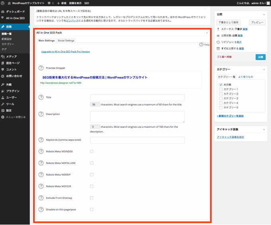Click the Media icon in sidebar

pyautogui.click(x=3, y=57)
